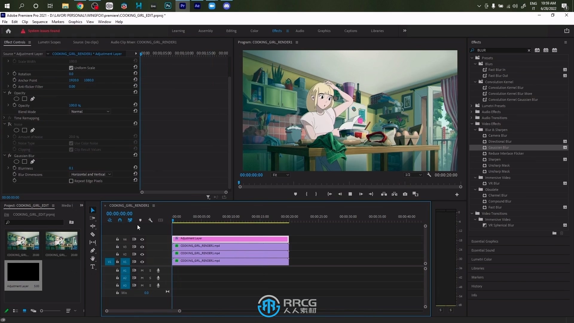Select the Hand tool
The width and height of the screenshot is (574, 323).
tap(93, 258)
